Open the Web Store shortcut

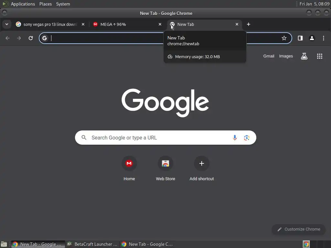165,168
